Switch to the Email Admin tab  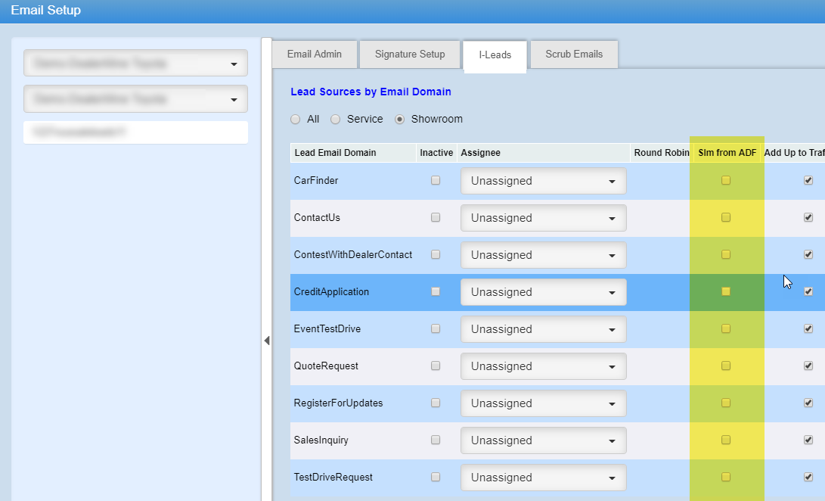tap(314, 54)
